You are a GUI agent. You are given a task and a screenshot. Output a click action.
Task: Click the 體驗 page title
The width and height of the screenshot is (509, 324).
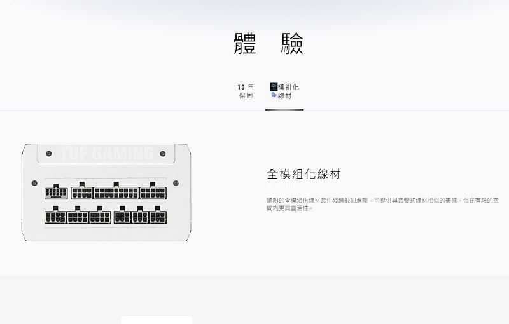[x=268, y=43]
